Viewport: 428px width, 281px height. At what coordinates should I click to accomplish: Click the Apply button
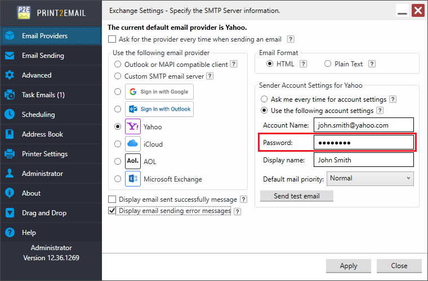pyautogui.click(x=348, y=266)
